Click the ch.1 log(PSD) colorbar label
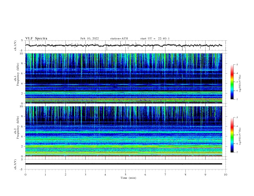This screenshot has height=196, width=254. click(240, 84)
